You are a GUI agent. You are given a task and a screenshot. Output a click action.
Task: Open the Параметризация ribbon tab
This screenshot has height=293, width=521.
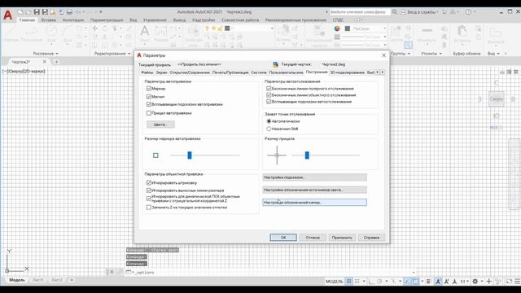(x=107, y=20)
